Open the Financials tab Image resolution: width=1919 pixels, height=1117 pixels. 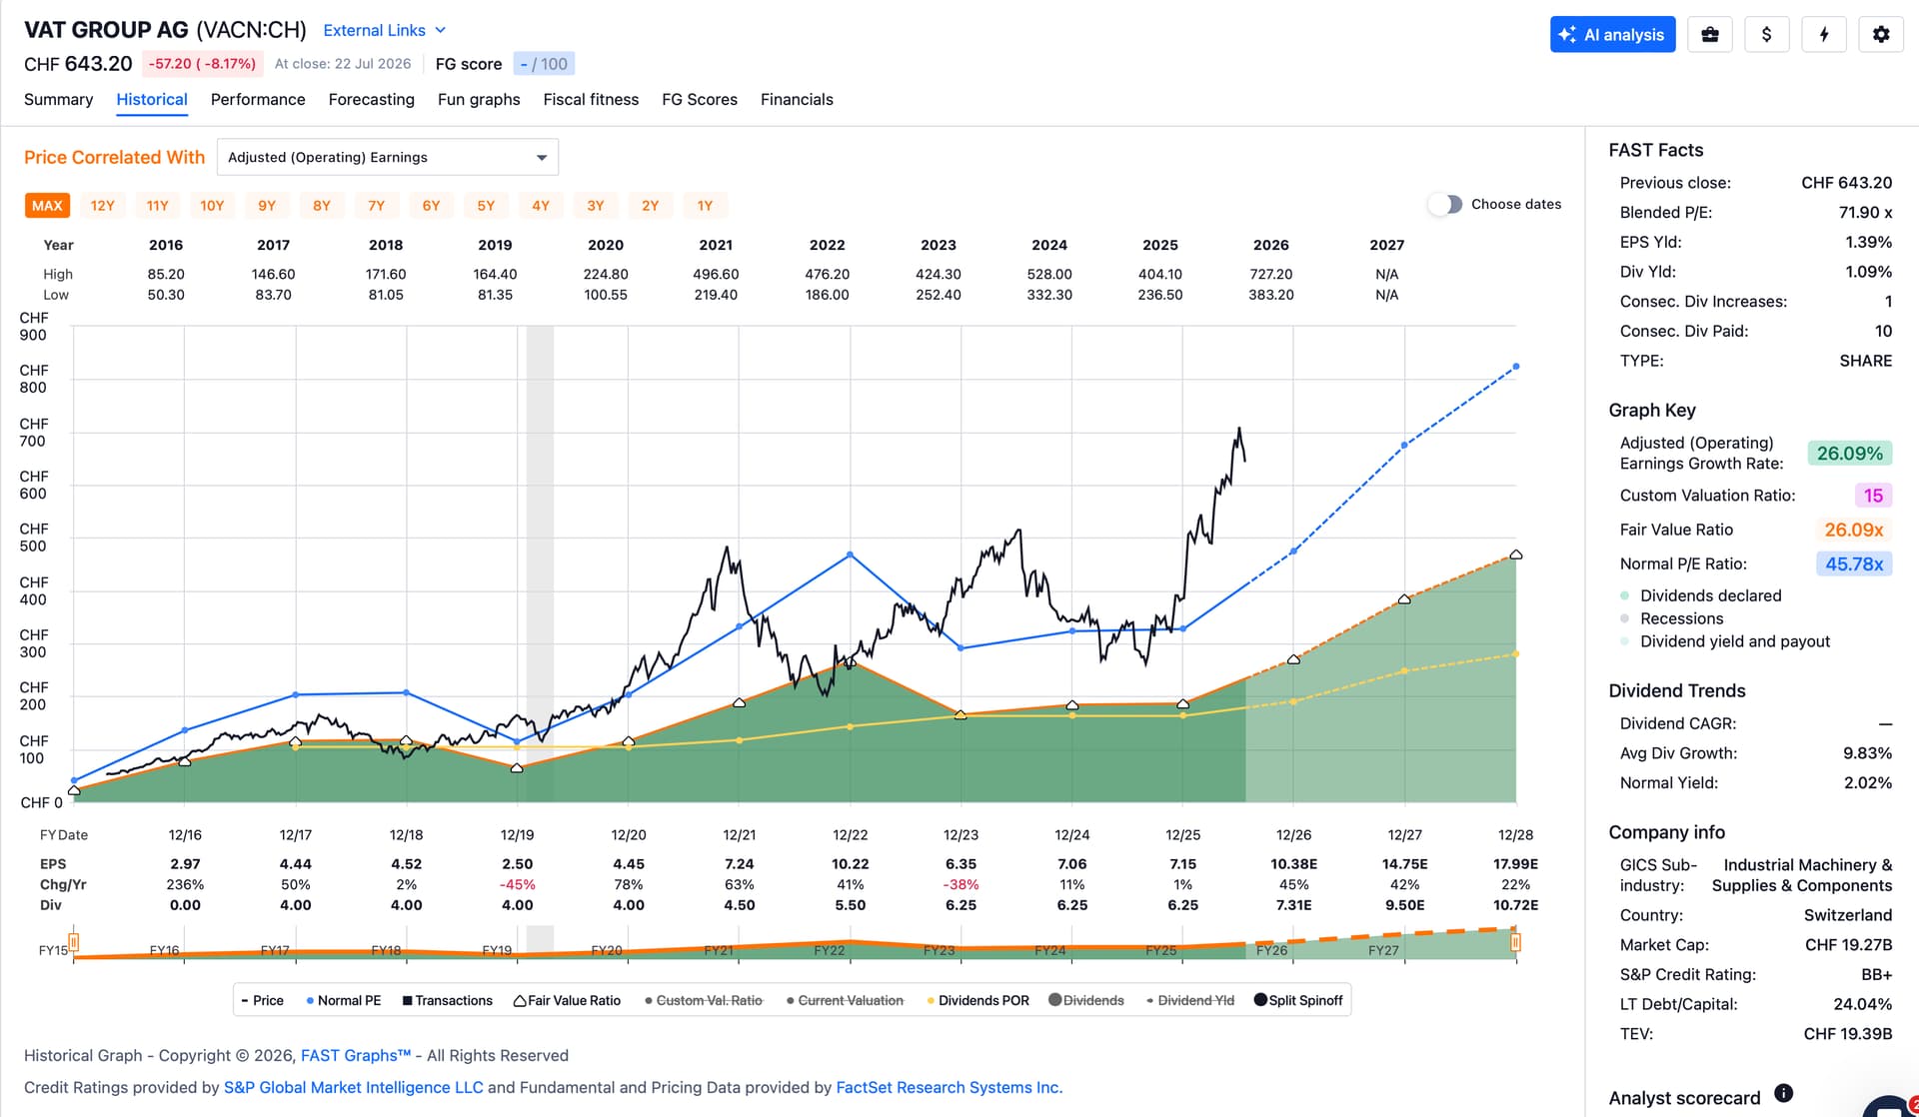[x=797, y=99]
